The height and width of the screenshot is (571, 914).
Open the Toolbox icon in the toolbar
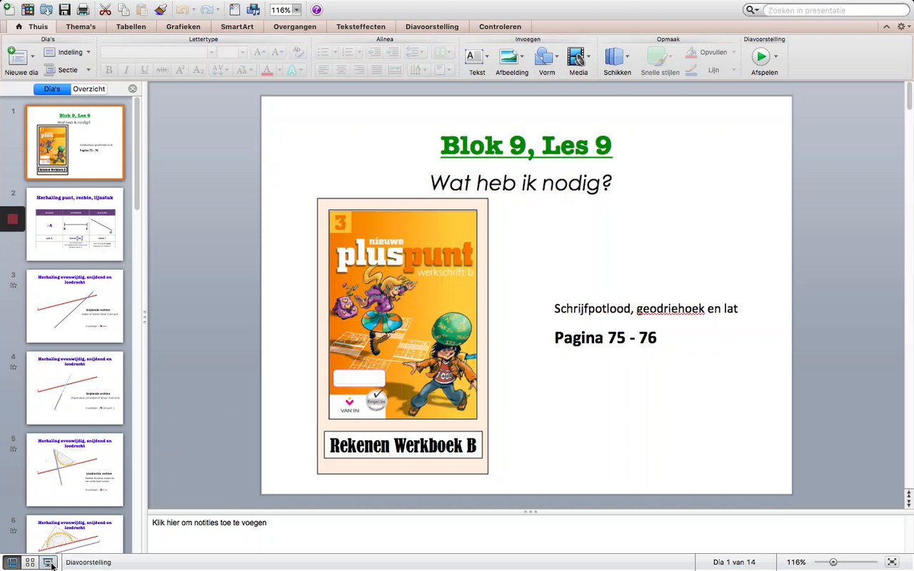click(x=235, y=10)
